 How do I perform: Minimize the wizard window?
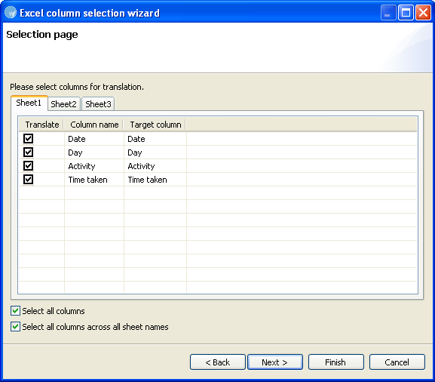(x=388, y=13)
